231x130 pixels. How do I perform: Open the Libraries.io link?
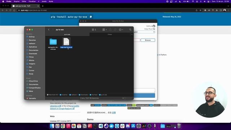coord(55,106)
